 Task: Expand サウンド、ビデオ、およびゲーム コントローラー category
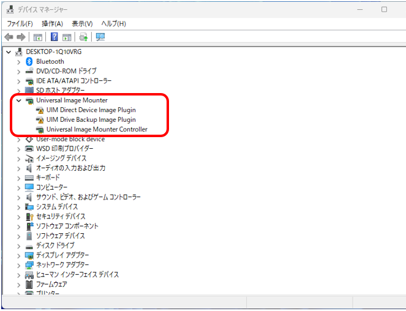18,198
